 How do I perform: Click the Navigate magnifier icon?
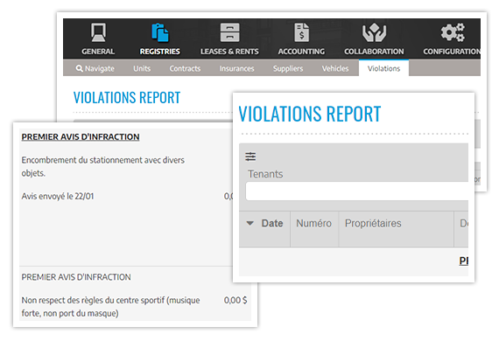pos(80,68)
